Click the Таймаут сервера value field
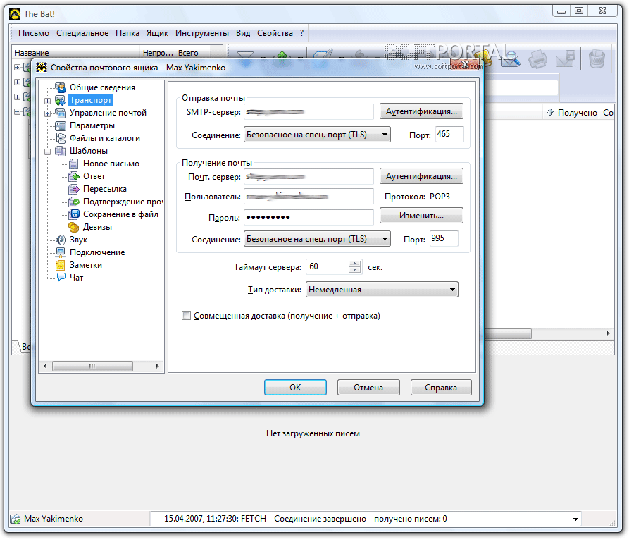This screenshot has width=629, height=542. point(328,266)
